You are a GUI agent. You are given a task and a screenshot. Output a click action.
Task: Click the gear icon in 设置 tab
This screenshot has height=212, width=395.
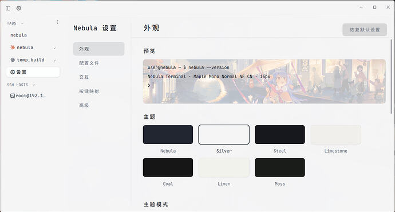13,72
